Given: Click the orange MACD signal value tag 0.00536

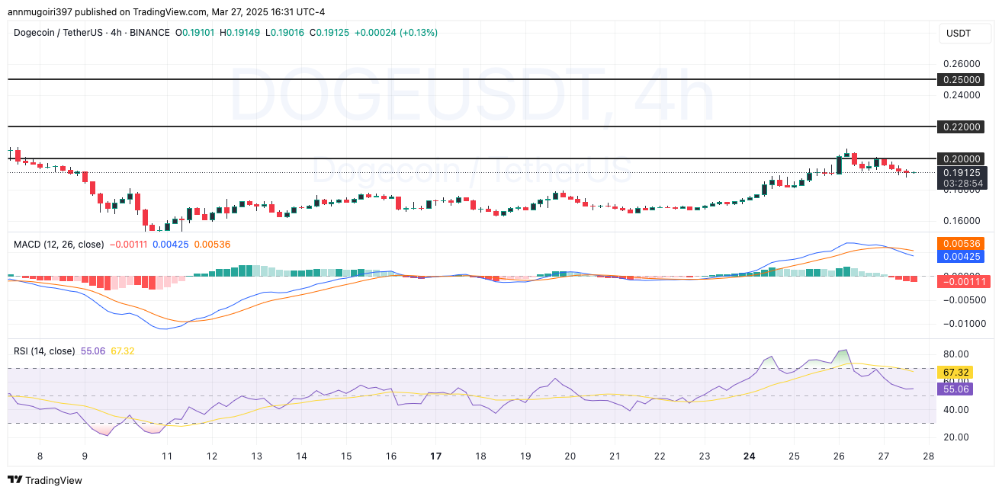Looking at the screenshot, I should click(959, 244).
